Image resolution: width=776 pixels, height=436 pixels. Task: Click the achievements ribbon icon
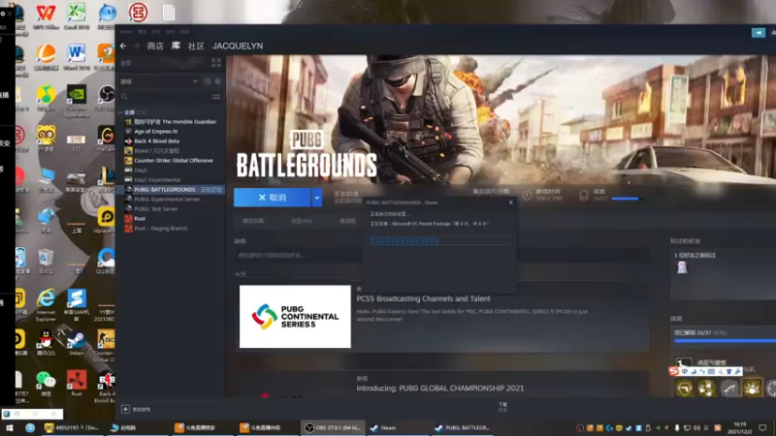click(x=584, y=196)
